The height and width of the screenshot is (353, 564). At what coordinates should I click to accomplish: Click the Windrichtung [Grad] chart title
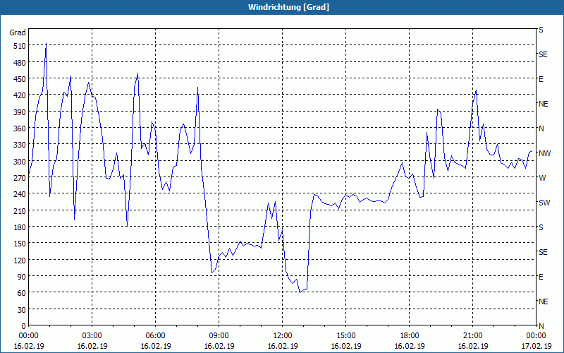(x=288, y=7)
